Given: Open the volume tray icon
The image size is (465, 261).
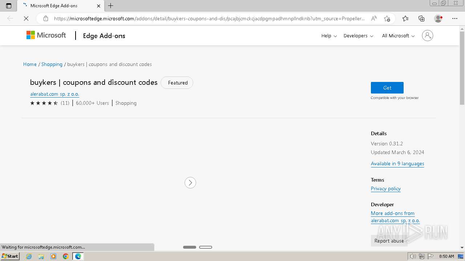Looking at the screenshot, I should (413, 256).
